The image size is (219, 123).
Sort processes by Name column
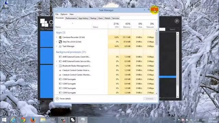tap(73, 25)
